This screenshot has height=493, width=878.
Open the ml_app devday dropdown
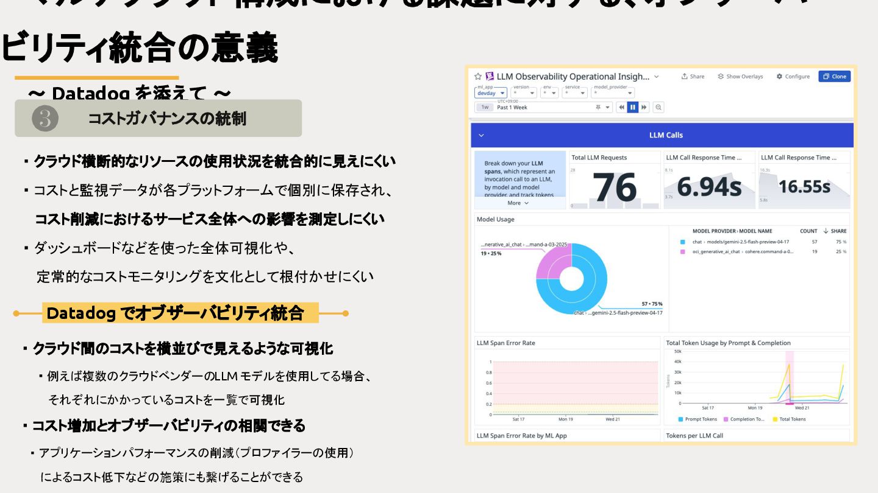click(491, 93)
